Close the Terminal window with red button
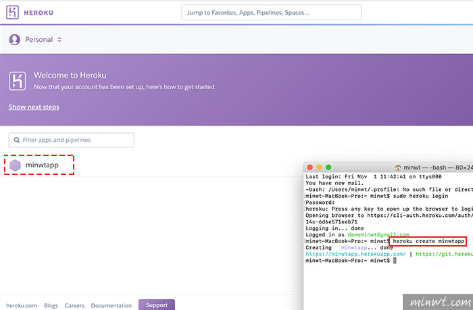473x310 pixels. click(309, 167)
